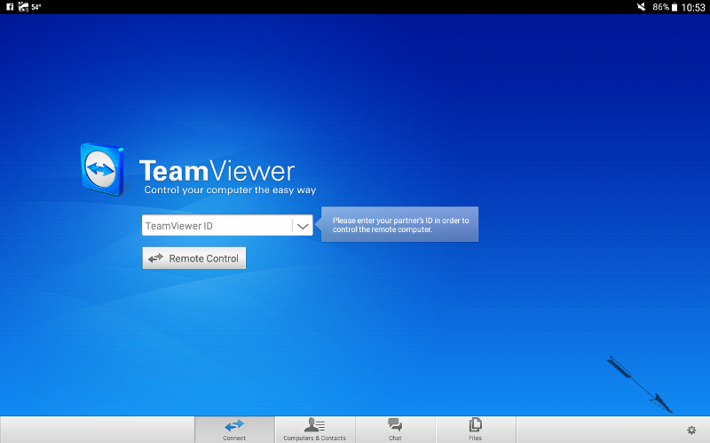
Task: Open the Connect tab
Action: [234, 430]
